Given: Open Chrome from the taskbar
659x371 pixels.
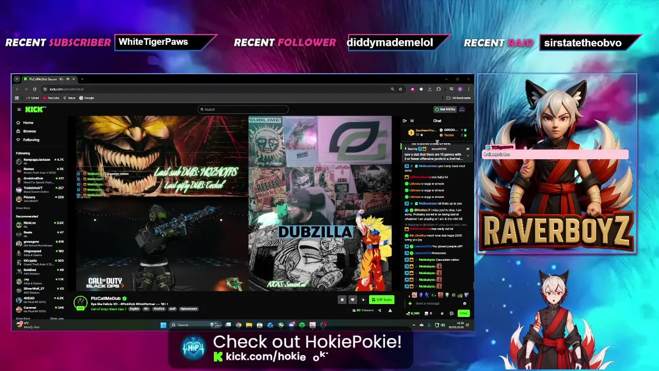Looking at the screenshot, I should [x=238, y=325].
